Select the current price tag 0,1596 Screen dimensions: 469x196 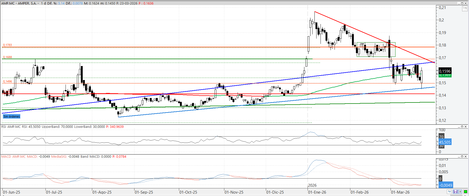point(445,71)
